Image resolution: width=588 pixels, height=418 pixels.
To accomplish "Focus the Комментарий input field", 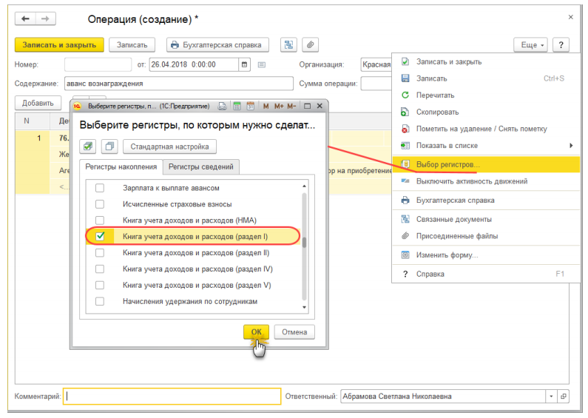I will pyautogui.click(x=172, y=397).
